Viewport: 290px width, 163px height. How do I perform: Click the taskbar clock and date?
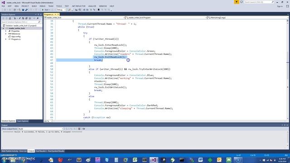pyautogui.click(x=282, y=160)
